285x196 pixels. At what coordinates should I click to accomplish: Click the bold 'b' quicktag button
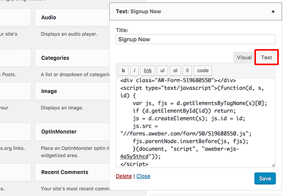click(123, 70)
